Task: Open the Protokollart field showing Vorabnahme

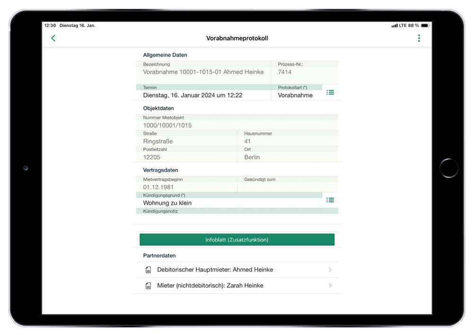Action: coord(295,95)
